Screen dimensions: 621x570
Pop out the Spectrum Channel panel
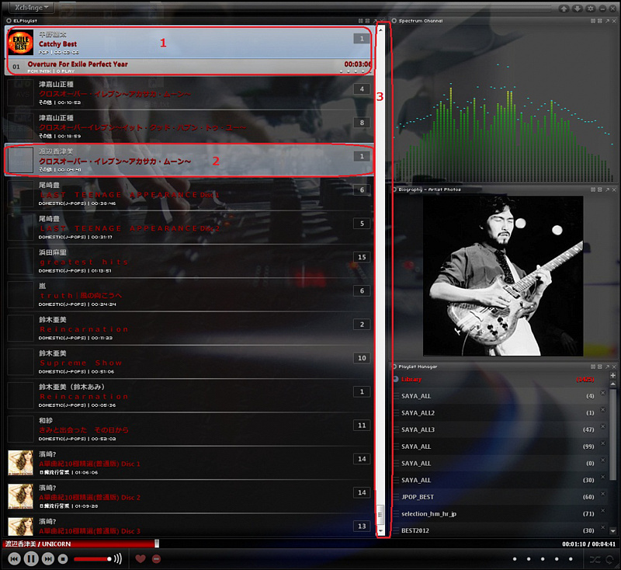point(607,21)
